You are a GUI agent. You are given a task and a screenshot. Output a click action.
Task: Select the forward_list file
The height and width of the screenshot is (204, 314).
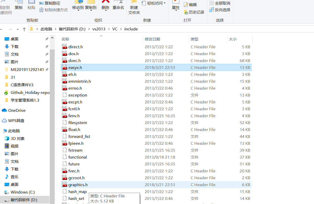click(156, 136)
